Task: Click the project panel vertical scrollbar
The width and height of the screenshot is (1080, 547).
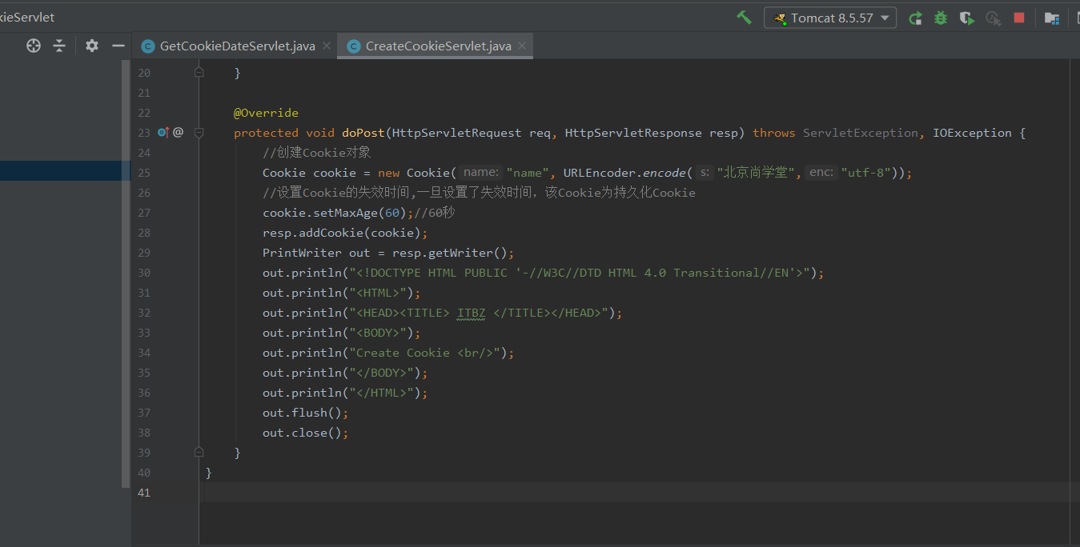Action: click(x=126, y=273)
